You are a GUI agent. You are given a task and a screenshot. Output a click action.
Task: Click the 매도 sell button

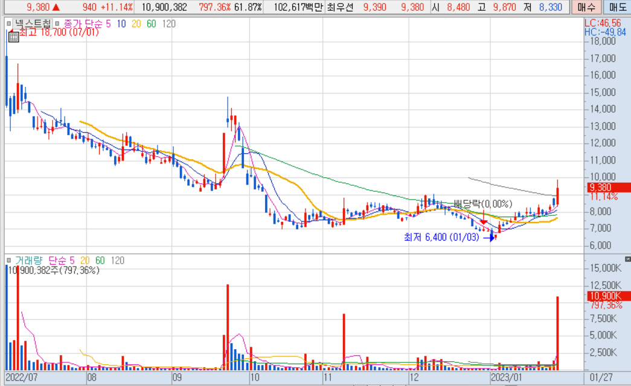click(617, 7)
